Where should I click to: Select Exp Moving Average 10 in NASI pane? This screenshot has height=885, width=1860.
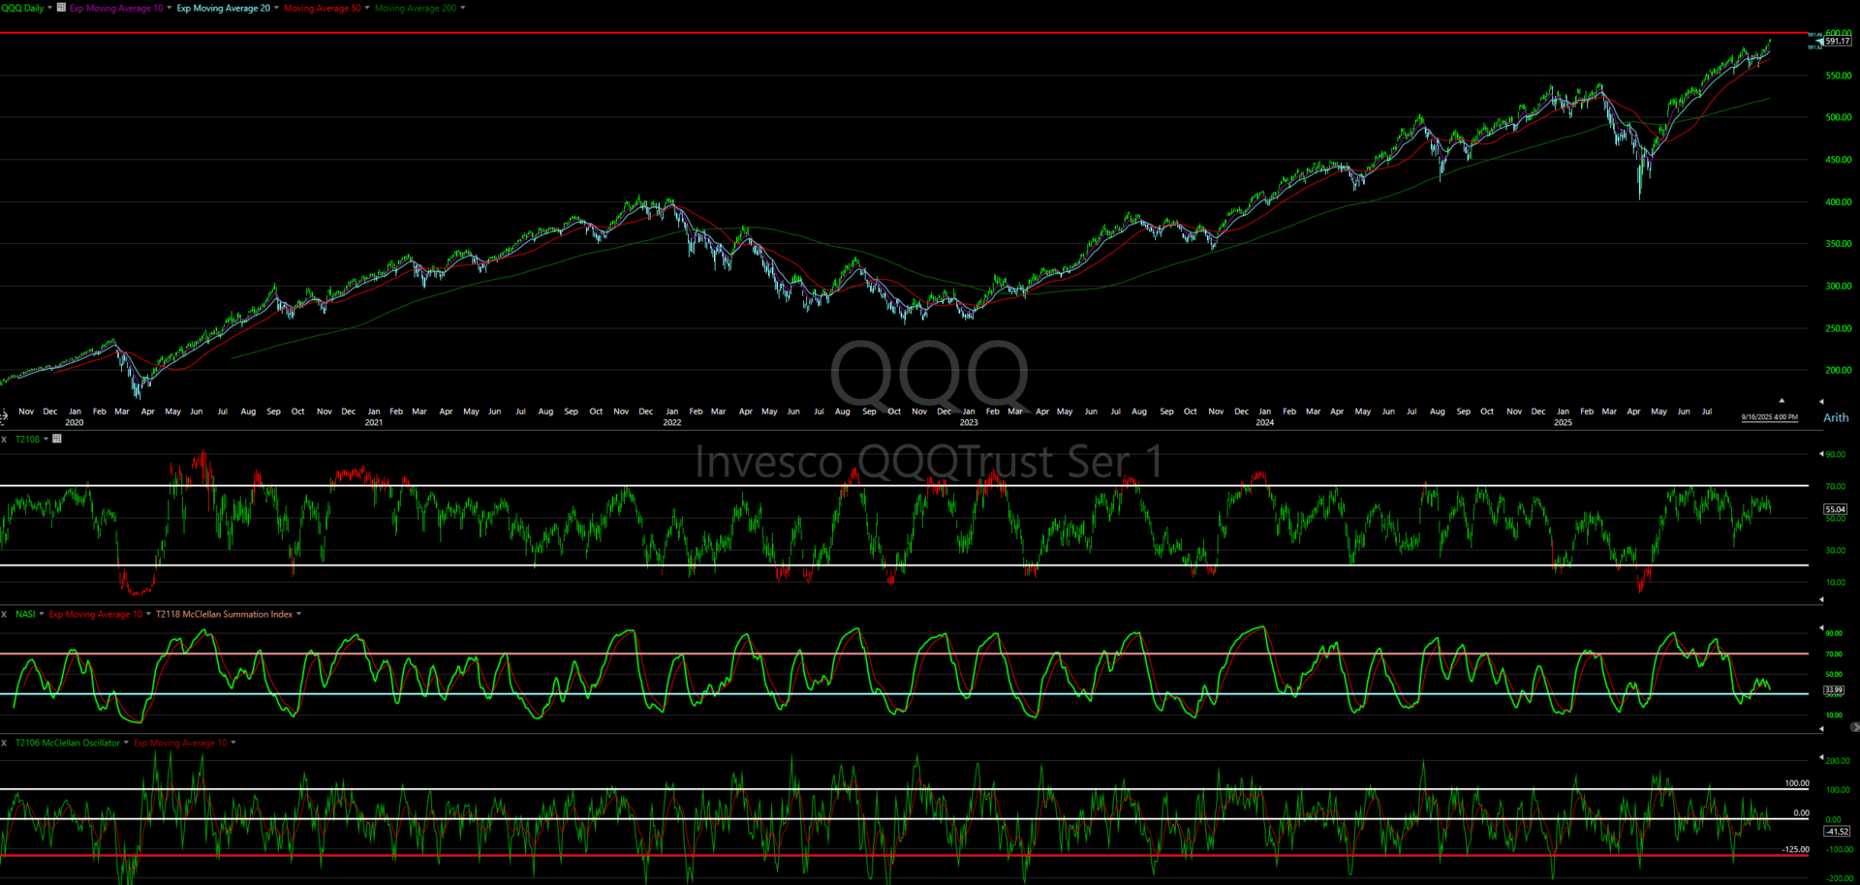[96, 614]
